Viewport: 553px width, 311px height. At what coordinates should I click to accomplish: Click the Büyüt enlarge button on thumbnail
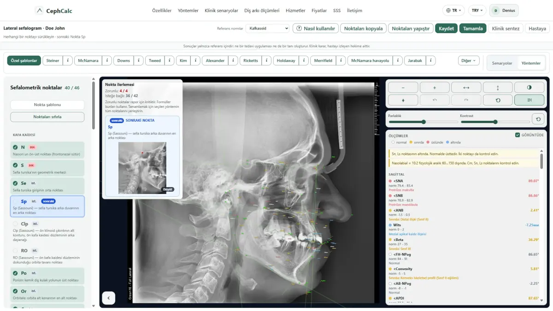(167, 189)
